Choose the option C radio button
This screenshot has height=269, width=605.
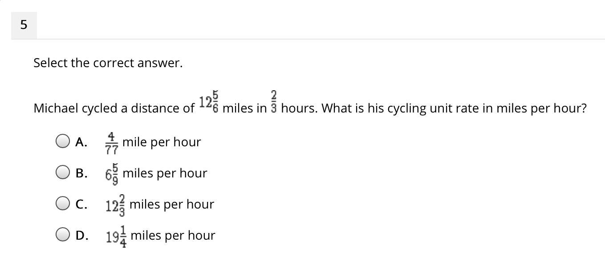click(63, 204)
